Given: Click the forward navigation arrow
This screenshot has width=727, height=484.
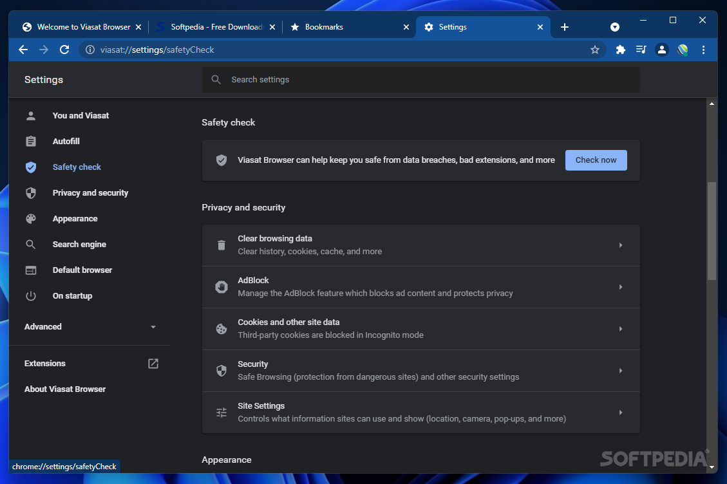Looking at the screenshot, I should 44,50.
